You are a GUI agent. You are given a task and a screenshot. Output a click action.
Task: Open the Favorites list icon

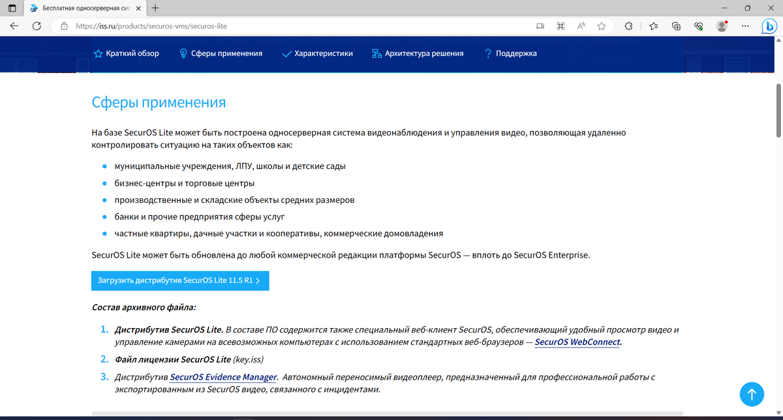(654, 27)
